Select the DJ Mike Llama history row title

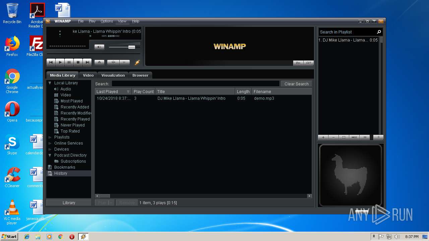tap(191, 98)
